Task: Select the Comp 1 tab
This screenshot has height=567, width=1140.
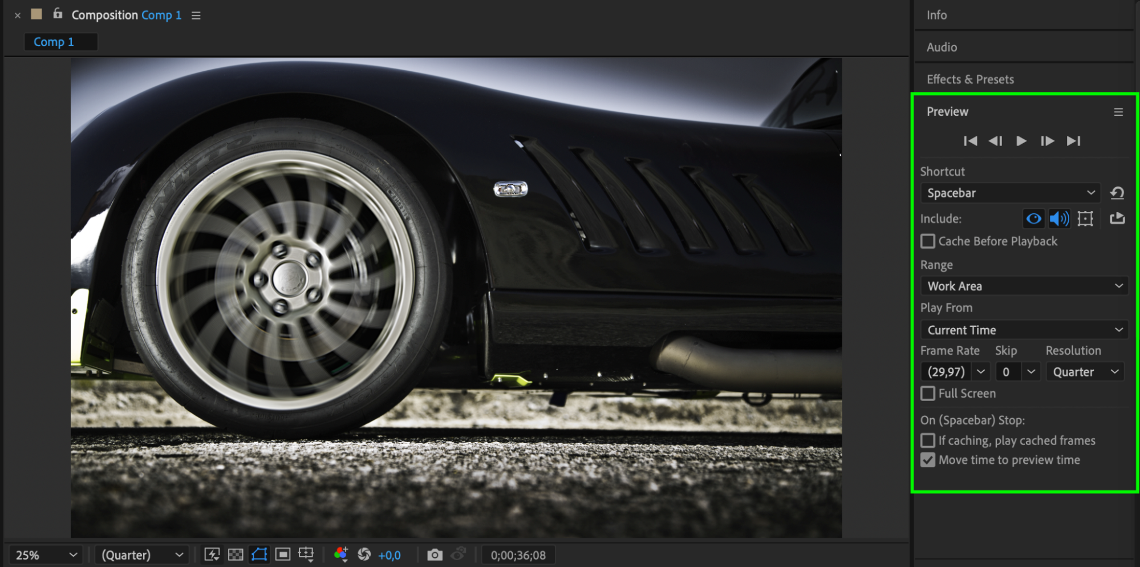Action: click(54, 42)
